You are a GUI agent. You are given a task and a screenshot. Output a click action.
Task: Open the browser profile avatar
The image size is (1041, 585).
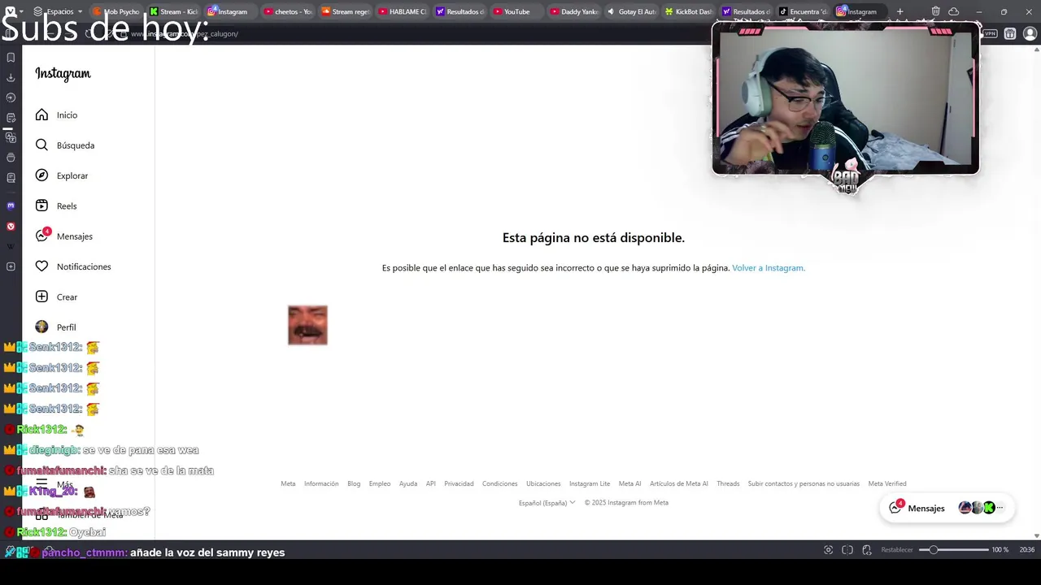1030,33
